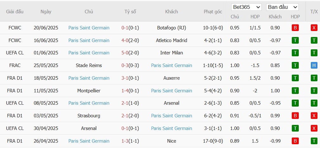The width and height of the screenshot is (320, 148).
Task: Click red B badge in Botafogo row
Action: click(x=295, y=28)
